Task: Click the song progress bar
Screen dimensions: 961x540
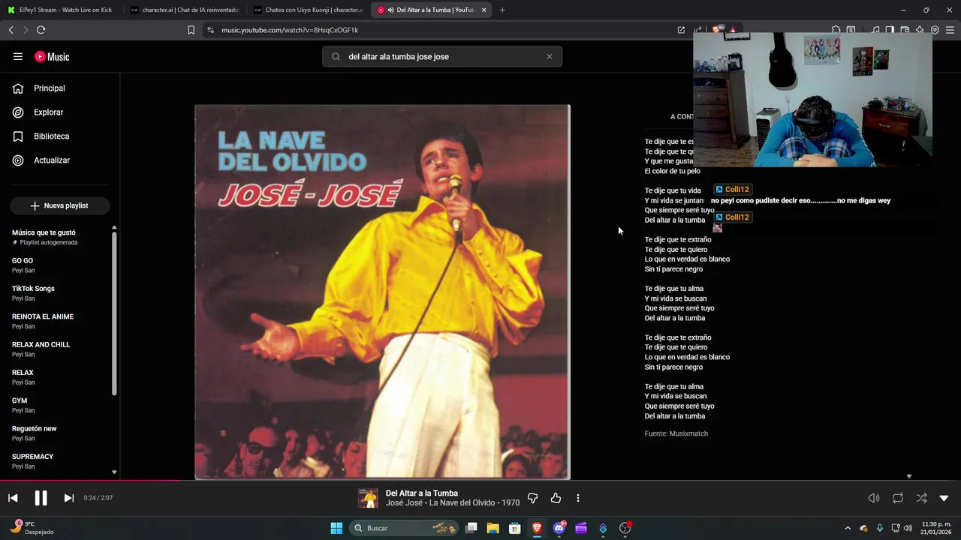Action: point(480,481)
